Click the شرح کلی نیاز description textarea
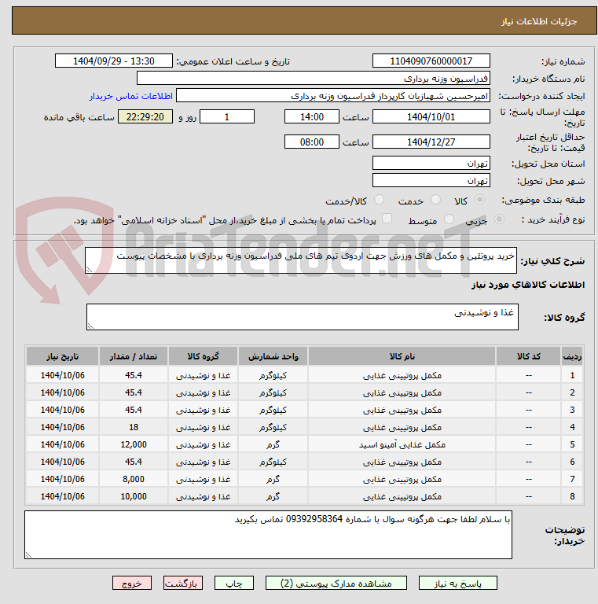 [x=300, y=260]
